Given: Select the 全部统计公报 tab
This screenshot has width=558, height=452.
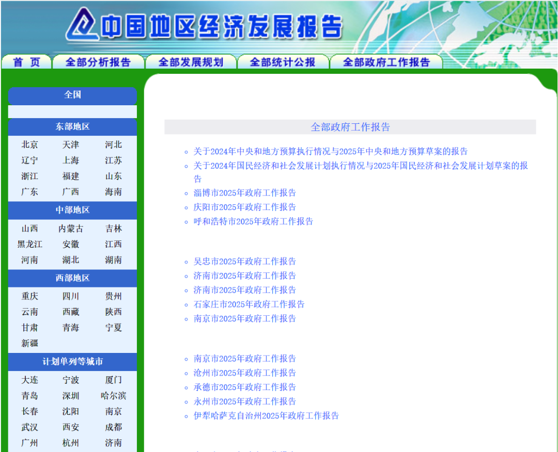Looking at the screenshot, I should coord(283,62).
